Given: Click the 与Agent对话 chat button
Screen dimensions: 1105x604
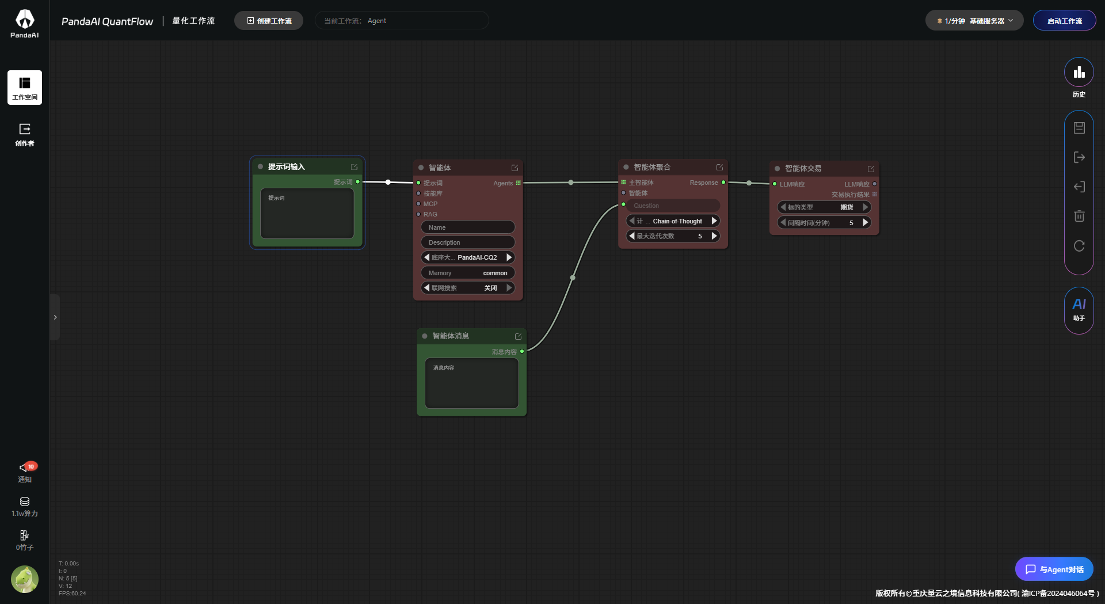Looking at the screenshot, I should click(x=1054, y=569).
